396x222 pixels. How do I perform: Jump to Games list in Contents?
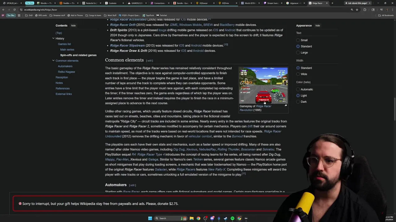(64, 44)
